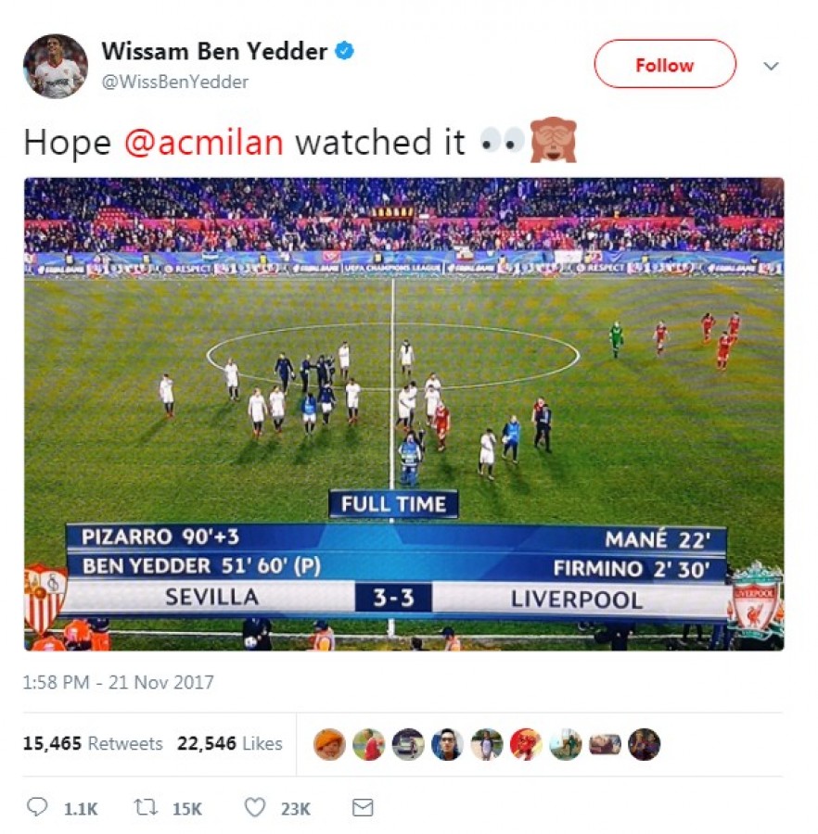Click the 1.1K reply count
Screen dimensions: 818x834
click(x=81, y=809)
